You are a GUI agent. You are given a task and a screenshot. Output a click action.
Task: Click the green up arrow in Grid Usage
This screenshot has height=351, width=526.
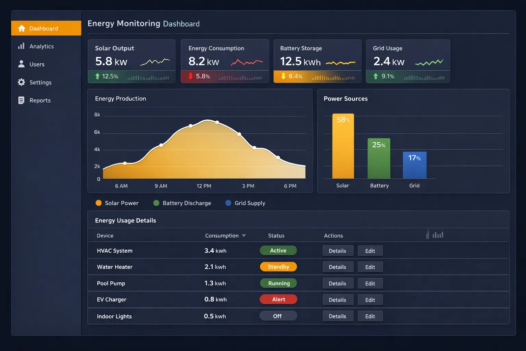376,76
